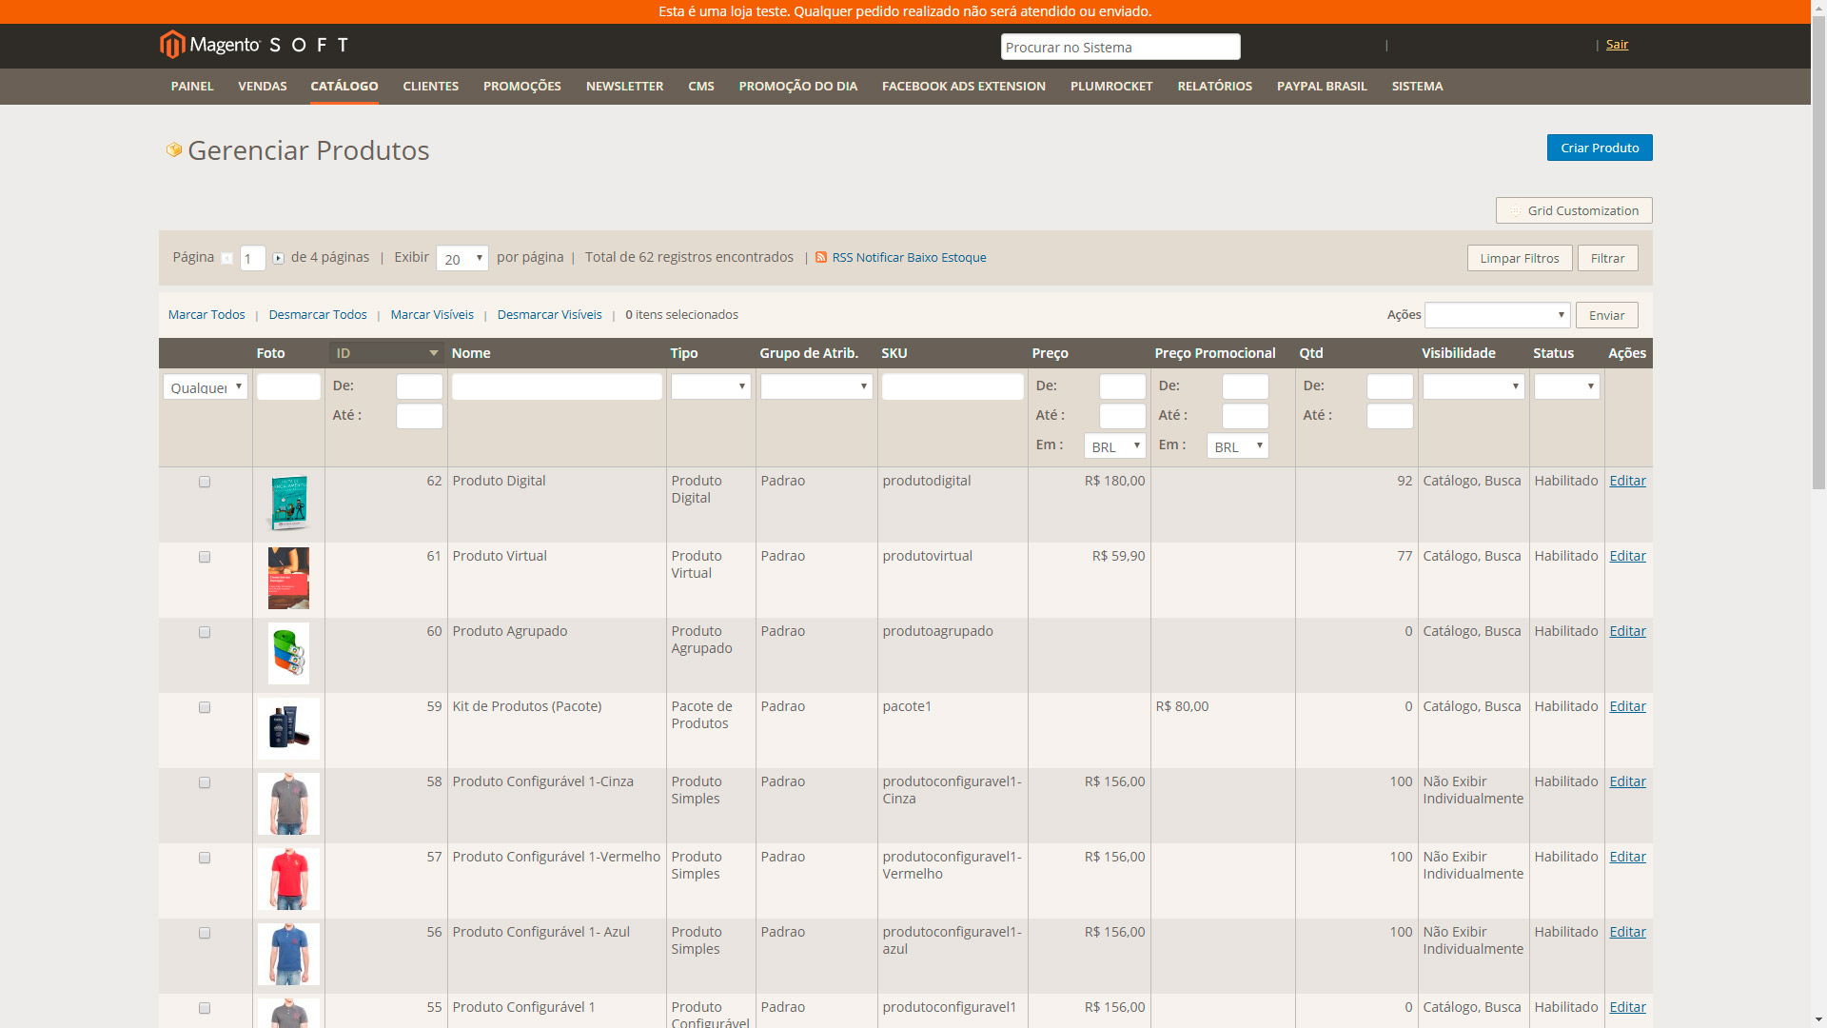The image size is (1827, 1028).
Task: Go to next page arrow icon
Action: 278,258
